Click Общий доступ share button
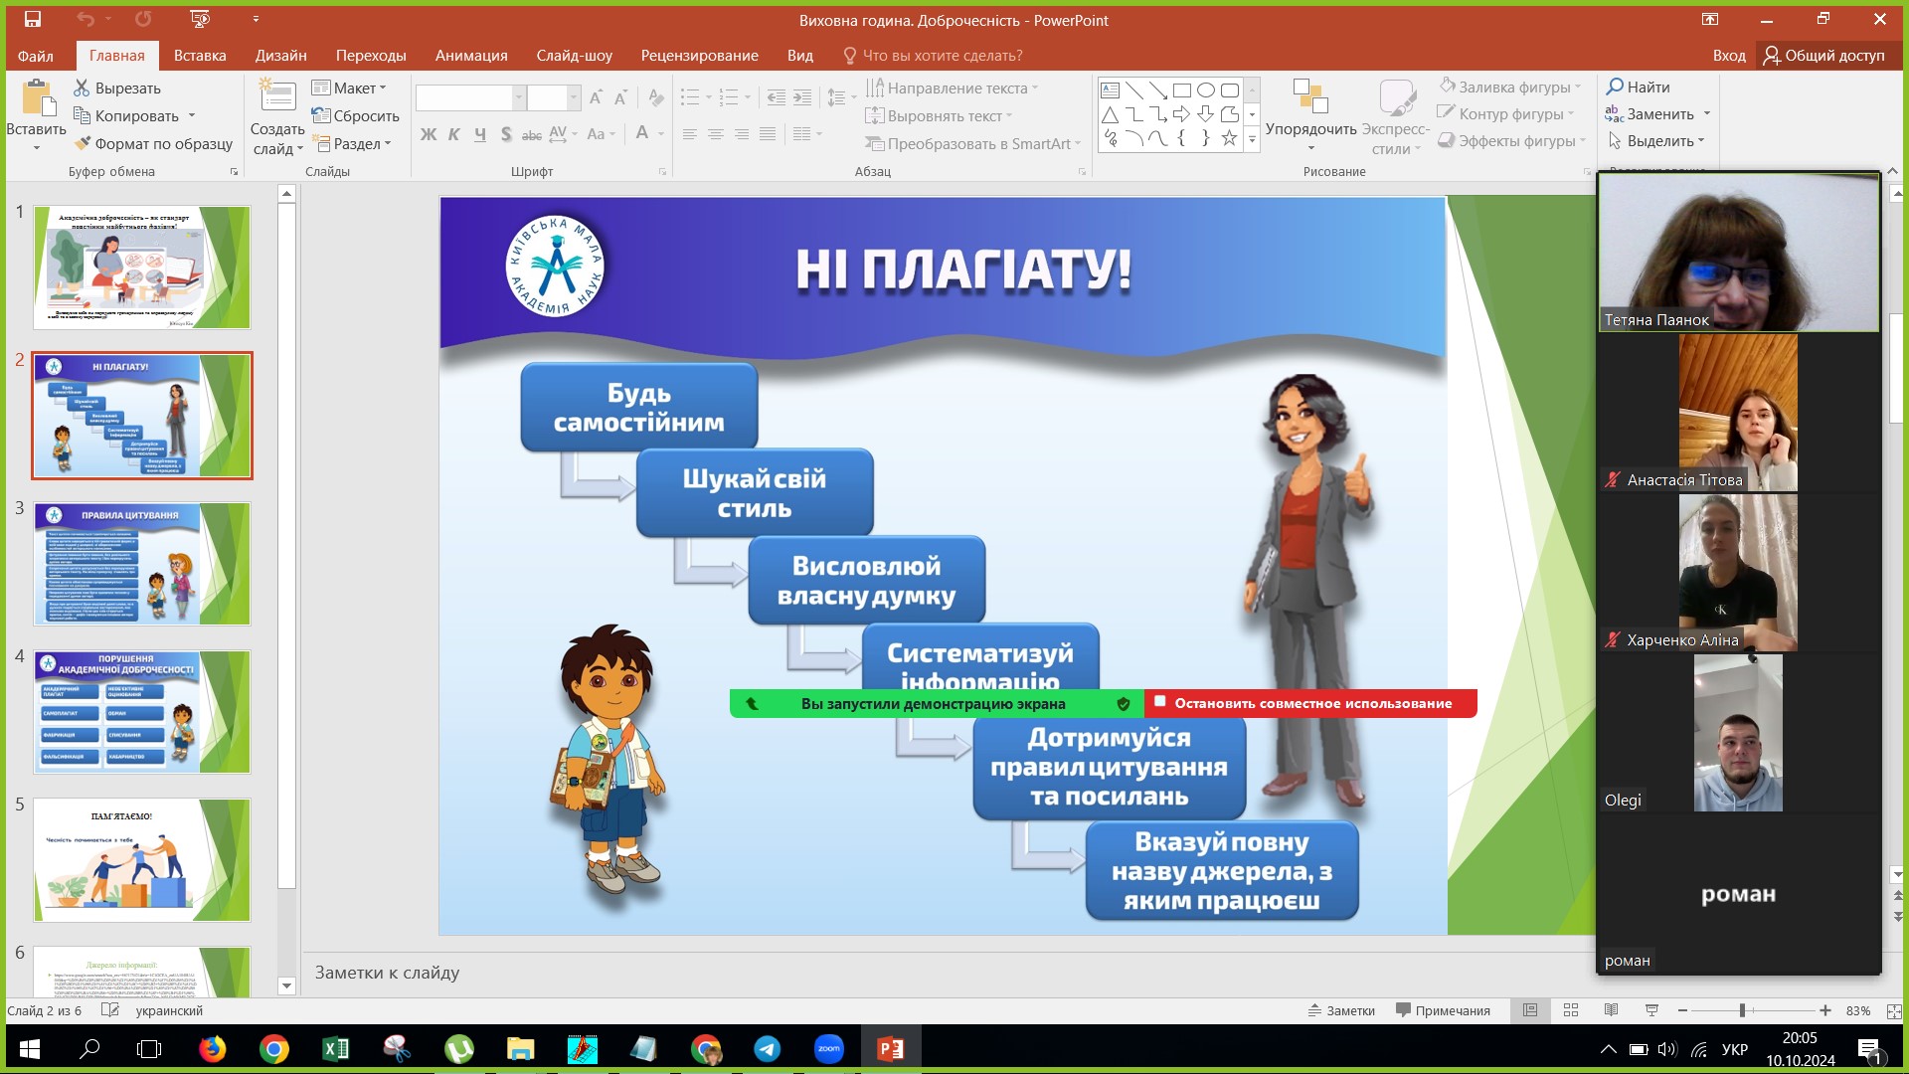1909x1074 pixels. (x=1823, y=56)
